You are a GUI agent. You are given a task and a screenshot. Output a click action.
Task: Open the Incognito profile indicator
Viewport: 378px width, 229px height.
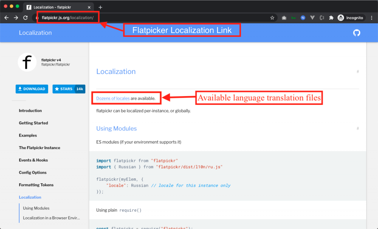(x=351, y=18)
